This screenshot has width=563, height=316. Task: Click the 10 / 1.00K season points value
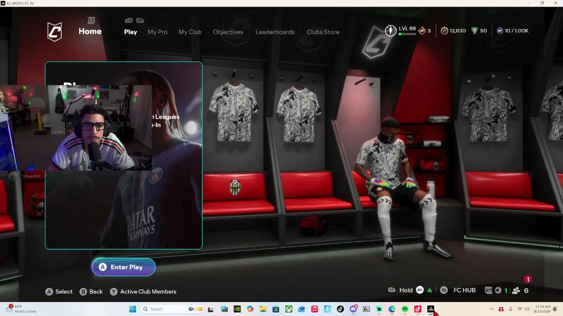click(517, 31)
